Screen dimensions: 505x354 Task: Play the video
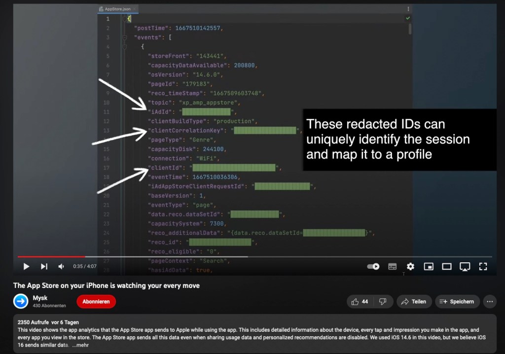click(26, 266)
